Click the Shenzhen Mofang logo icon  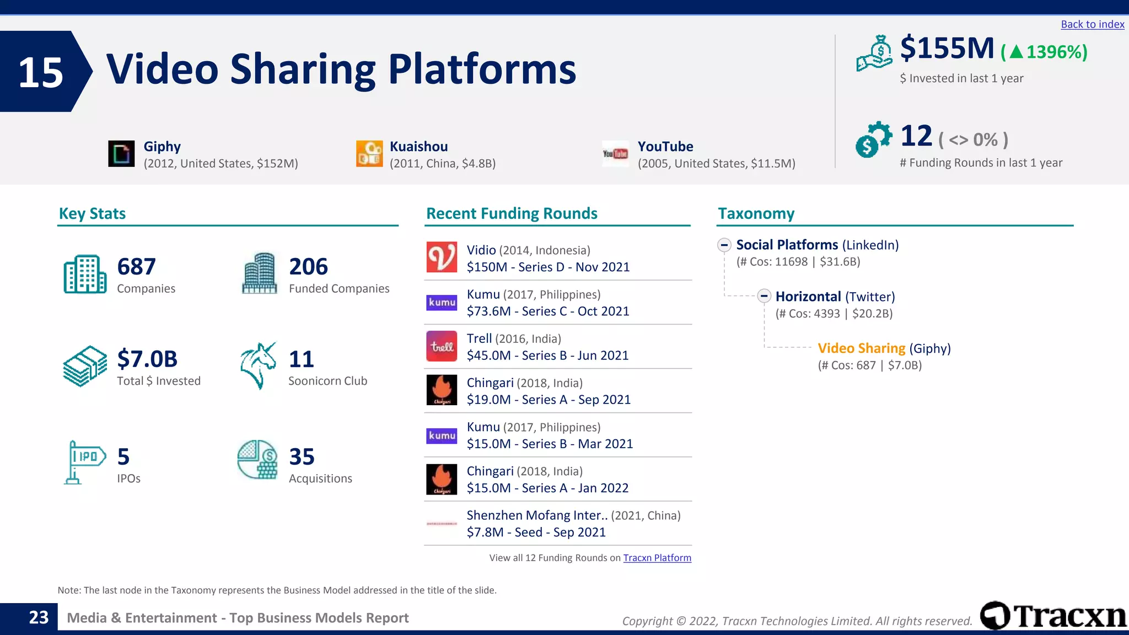442,524
